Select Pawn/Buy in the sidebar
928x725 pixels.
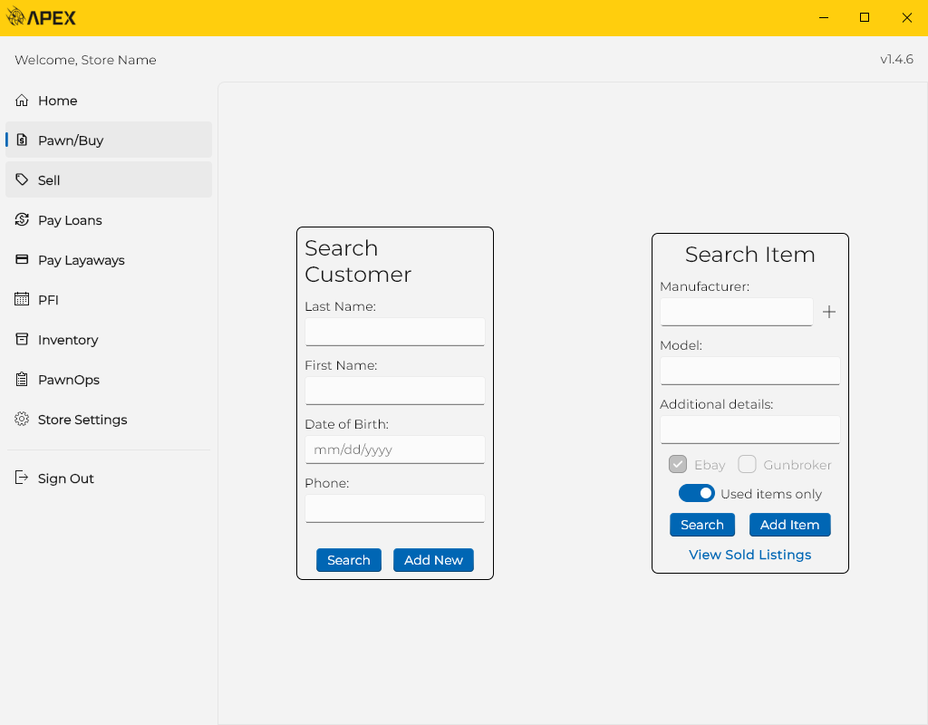tap(109, 140)
